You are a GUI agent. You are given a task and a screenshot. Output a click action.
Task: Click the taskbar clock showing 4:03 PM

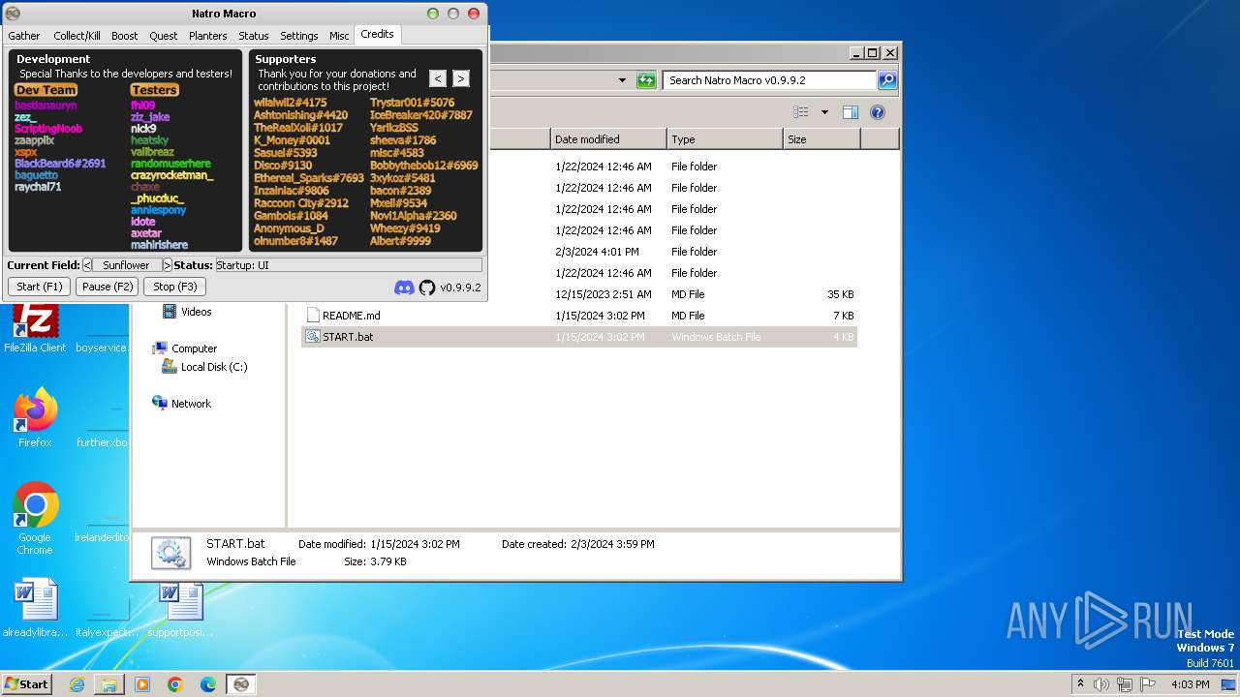click(x=1190, y=684)
